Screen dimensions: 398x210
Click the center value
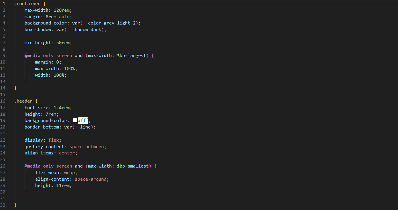pyautogui.click(x=67, y=153)
